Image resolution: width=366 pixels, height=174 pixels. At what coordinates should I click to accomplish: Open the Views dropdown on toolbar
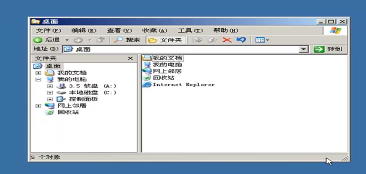262,40
